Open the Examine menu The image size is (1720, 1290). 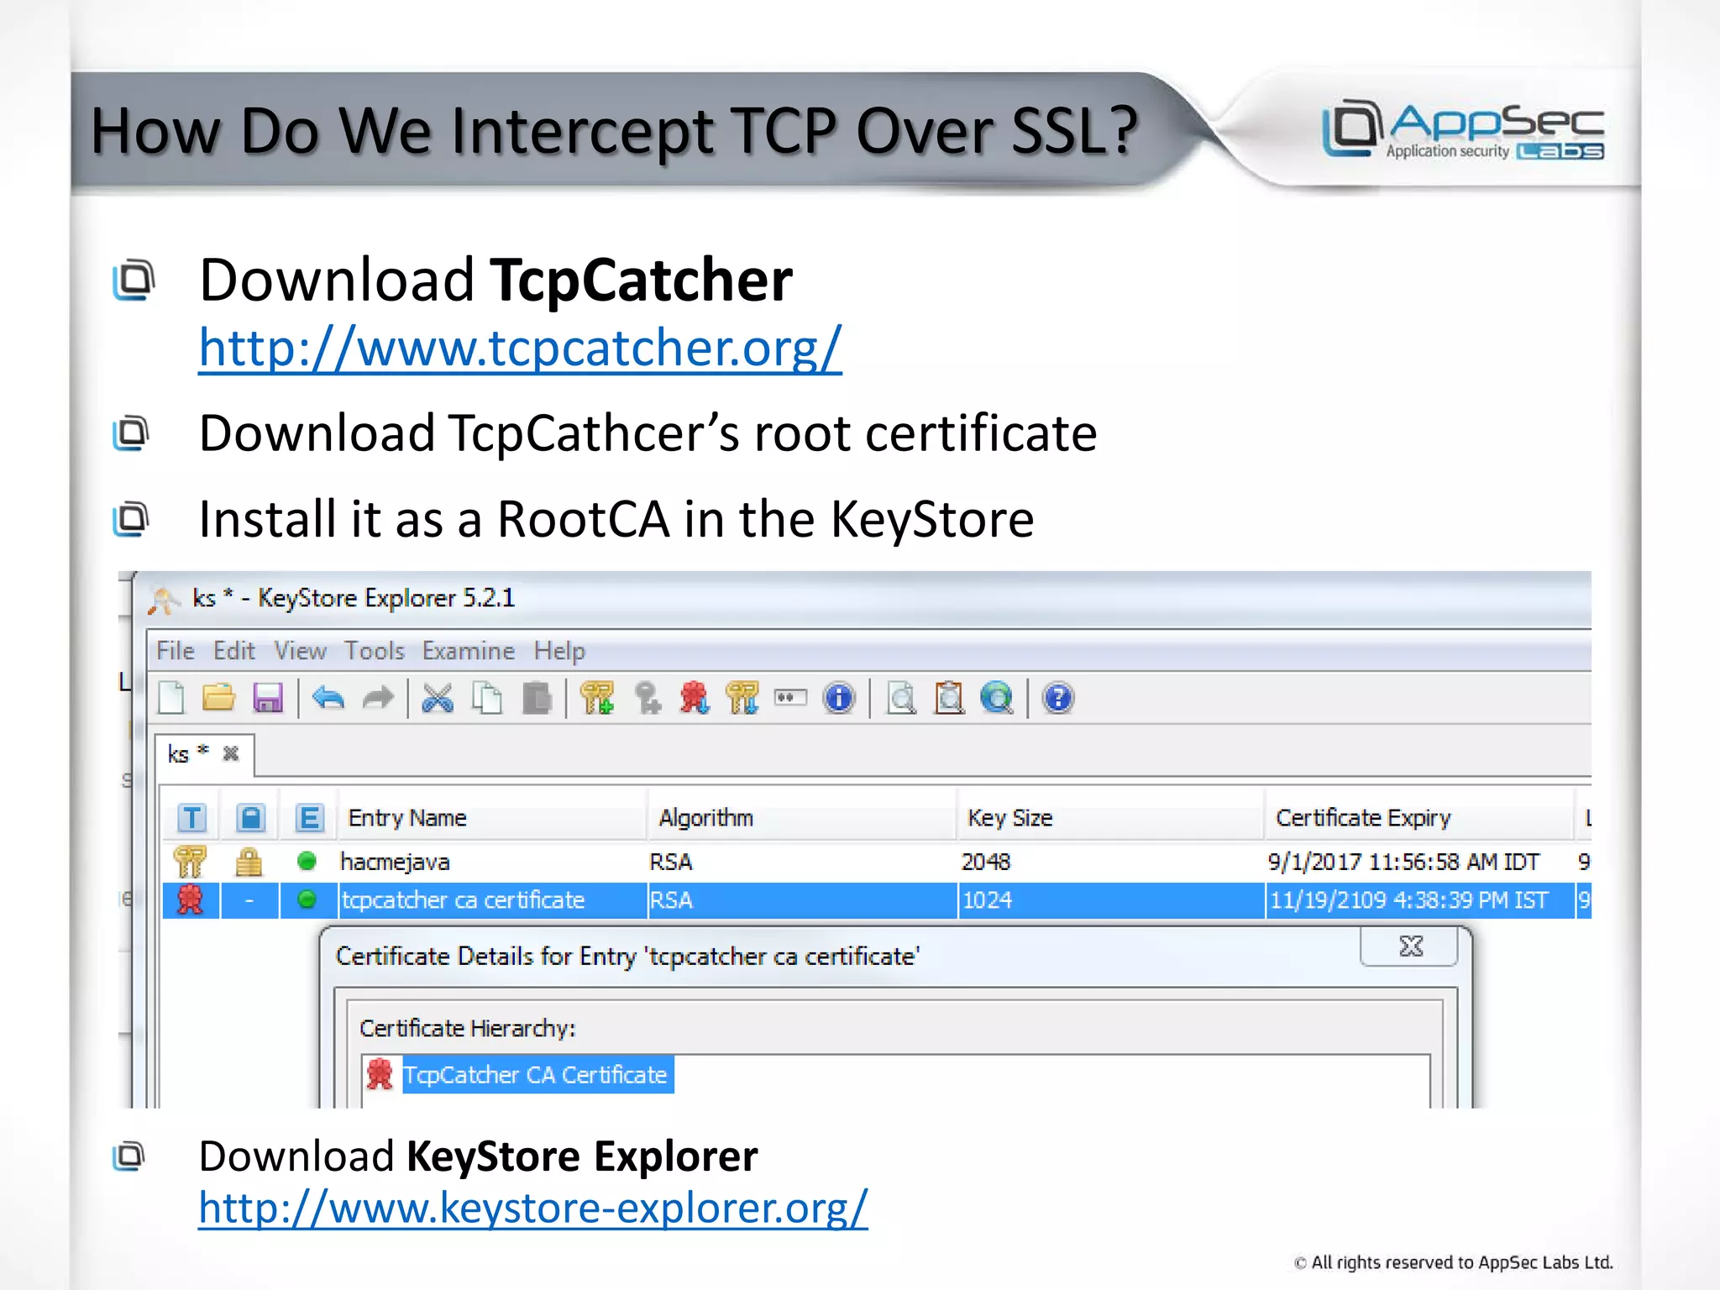tap(469, 651)
